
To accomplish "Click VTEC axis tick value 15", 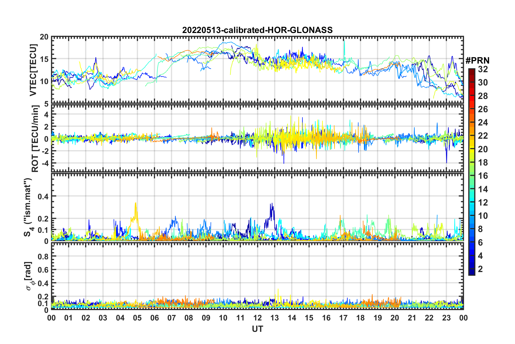I will coord(44,59).
